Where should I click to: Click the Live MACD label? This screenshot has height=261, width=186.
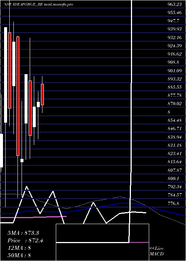(x=157, y=251)
